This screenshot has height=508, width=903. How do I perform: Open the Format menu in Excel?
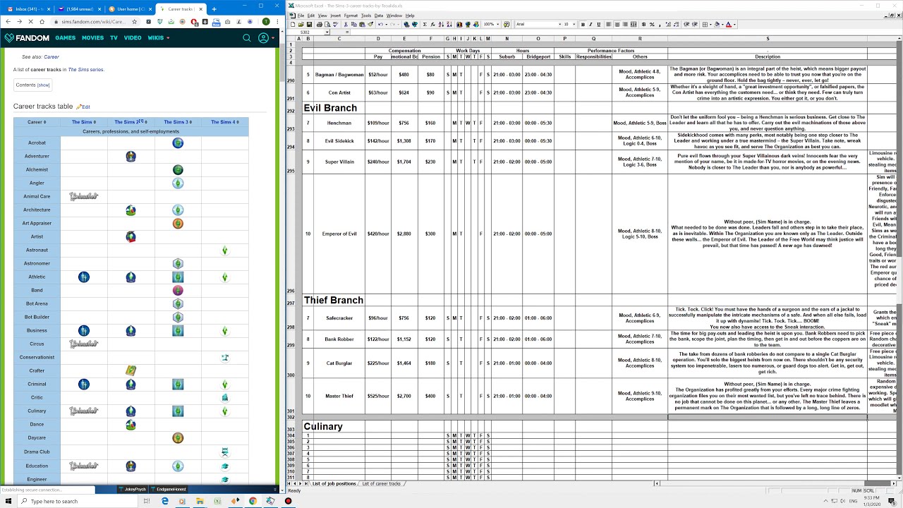[x=351, y=15]
